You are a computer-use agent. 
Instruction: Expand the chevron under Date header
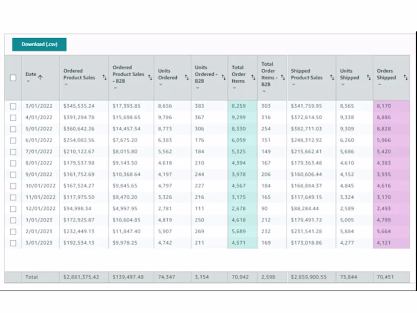[28, 81]
